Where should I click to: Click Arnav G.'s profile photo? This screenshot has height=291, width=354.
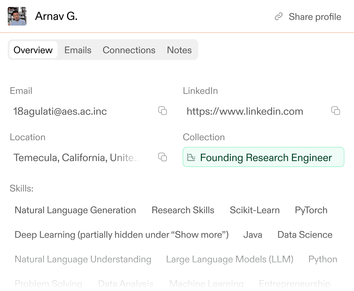(x=17, y=16)
